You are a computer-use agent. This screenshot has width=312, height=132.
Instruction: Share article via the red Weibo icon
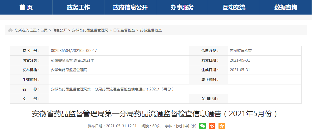pyautogui.click(x=212, y=126)
